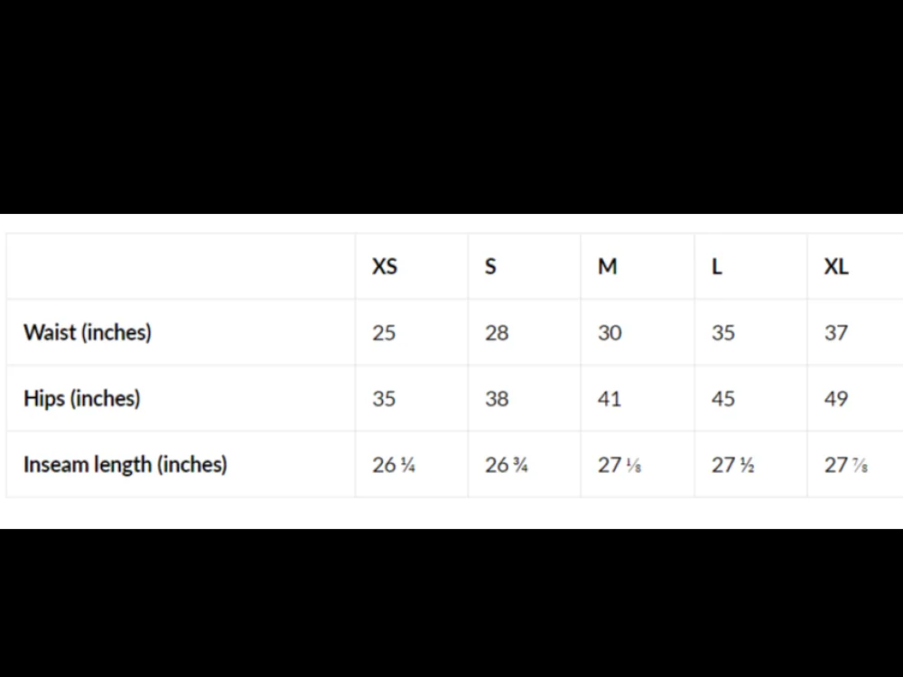Click waist value 25 for XS
Screen dimensions: 903x677
pyautogui.click(x=384, y=333)
